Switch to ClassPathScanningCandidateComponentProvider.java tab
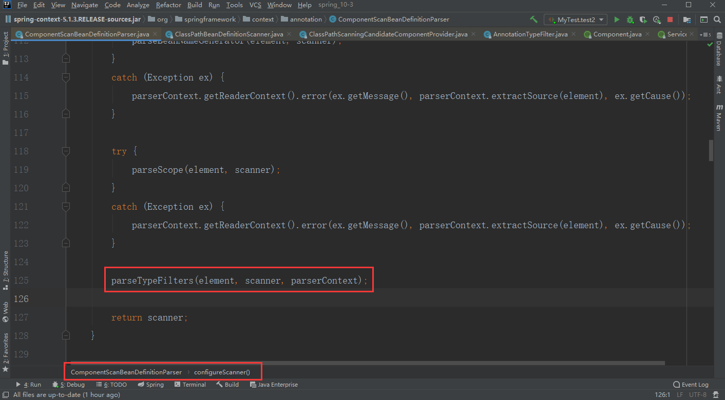This screenshot has width=725, height=400. [388, 34]
